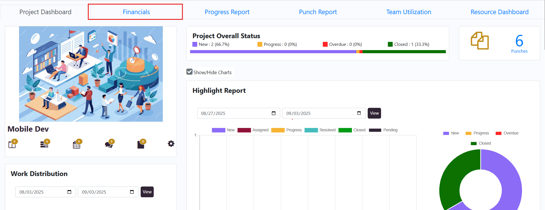Toggle Closed series in bar chart legend
Image resolution: width=545 pixels, height=210 pixels.
(352, 130)
